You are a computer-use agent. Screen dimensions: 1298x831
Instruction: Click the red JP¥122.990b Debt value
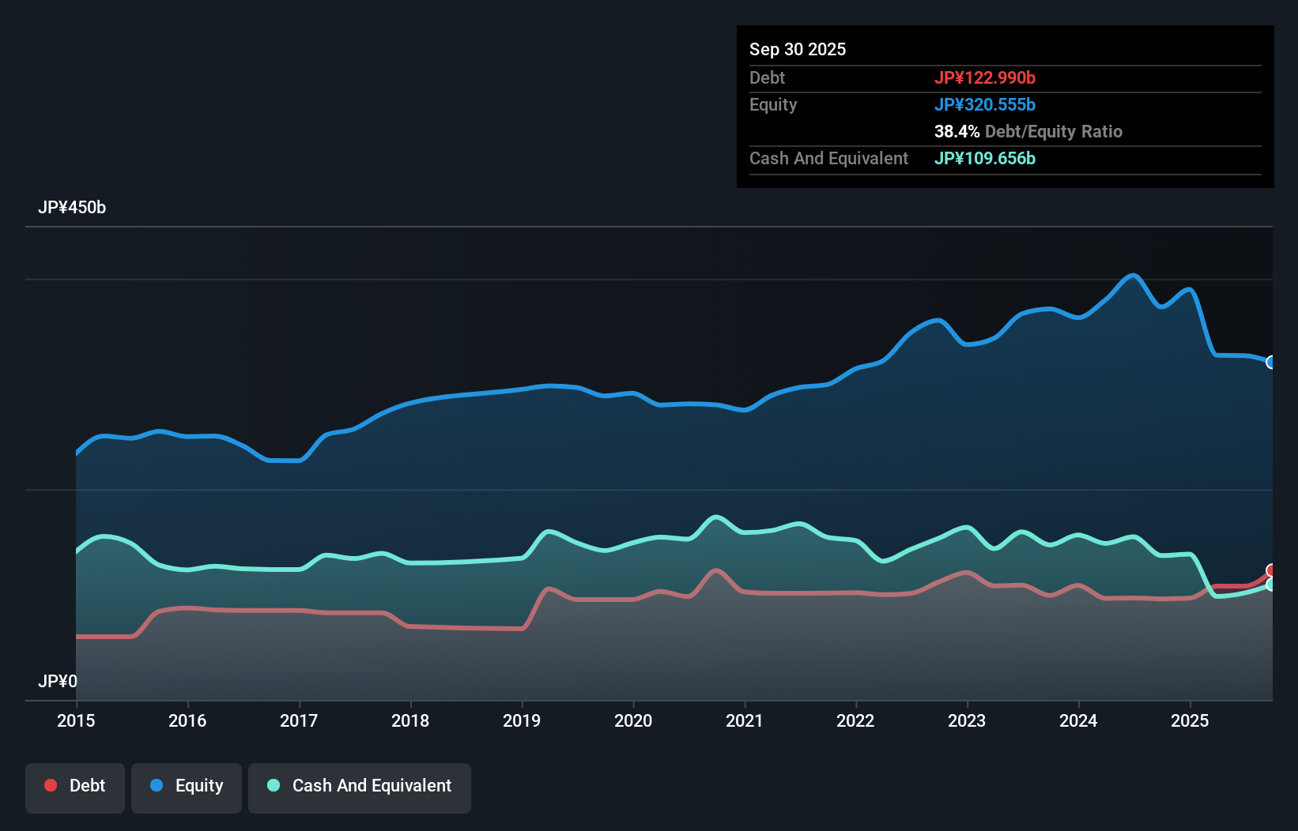pos(986,77)
